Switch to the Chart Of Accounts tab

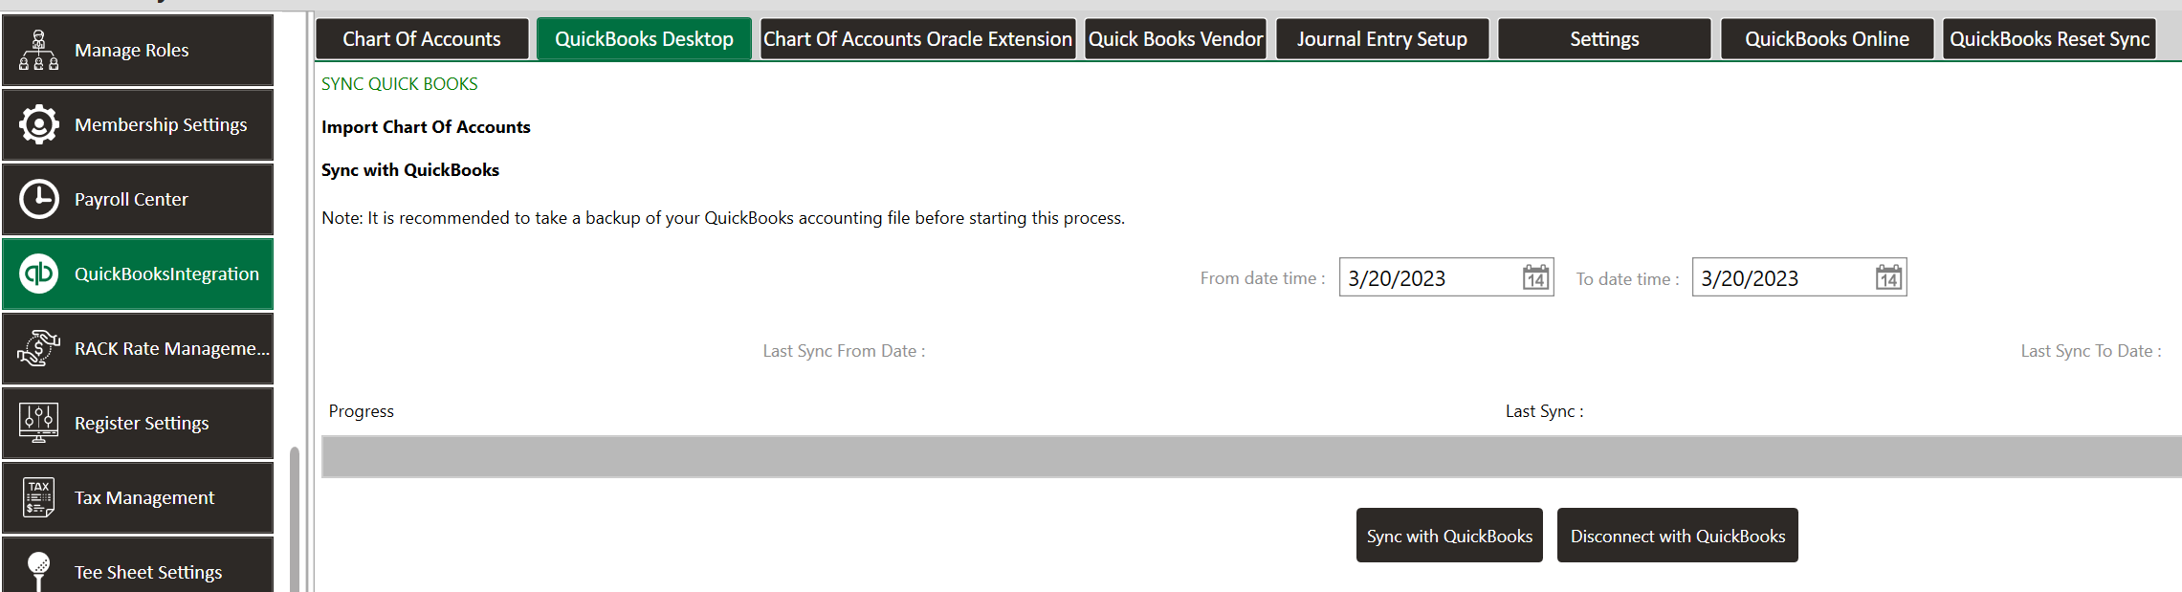click(422, 39)
